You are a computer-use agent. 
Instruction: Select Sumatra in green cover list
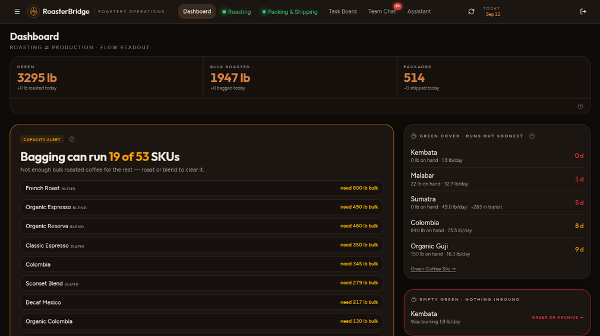tap(497, 203)
